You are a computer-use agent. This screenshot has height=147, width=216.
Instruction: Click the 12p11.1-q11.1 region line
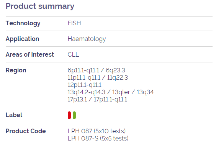click(84, 85)
